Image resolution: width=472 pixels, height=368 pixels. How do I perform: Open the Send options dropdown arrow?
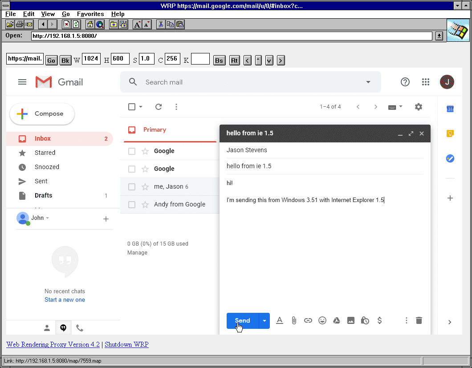click(264, 320)
